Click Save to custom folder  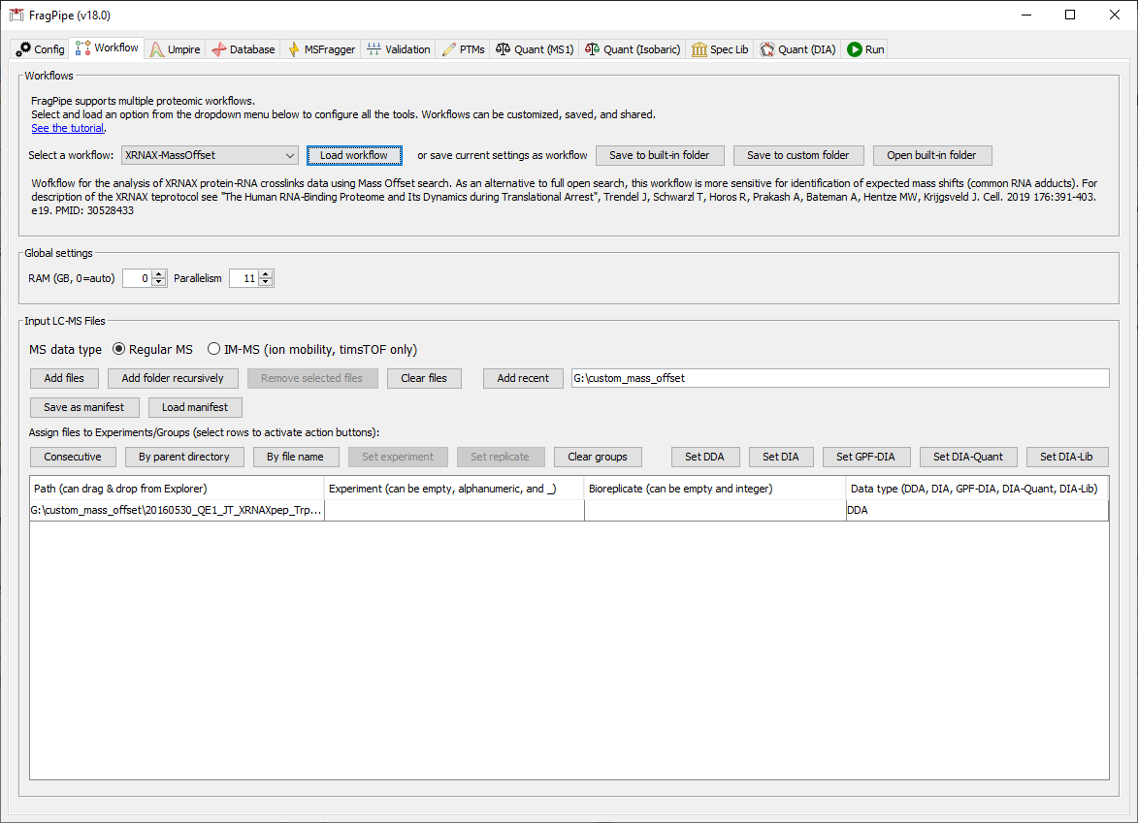[x=798, y=155]
